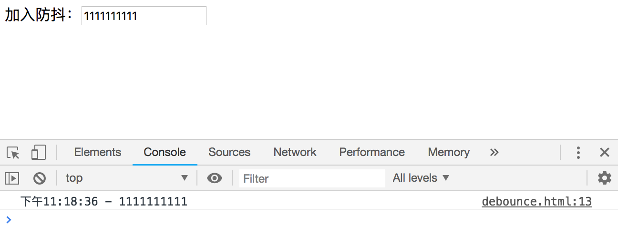Click the debounce input containing 1111111111

[144, 16]
